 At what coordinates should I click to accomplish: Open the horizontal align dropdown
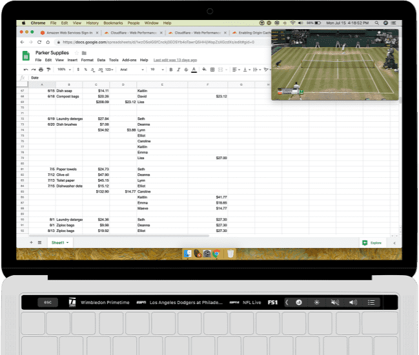coord(236,70)
